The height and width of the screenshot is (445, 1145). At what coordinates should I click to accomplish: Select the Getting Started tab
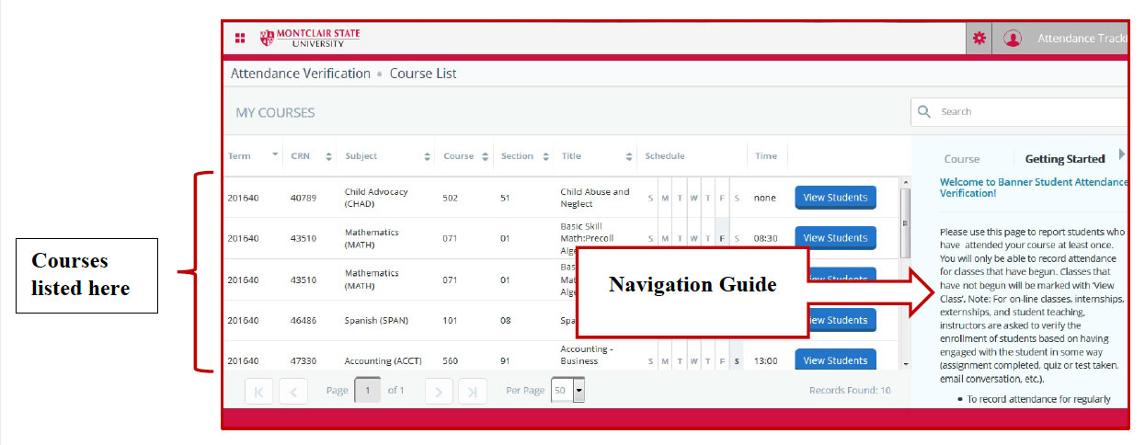point(1065,159)
